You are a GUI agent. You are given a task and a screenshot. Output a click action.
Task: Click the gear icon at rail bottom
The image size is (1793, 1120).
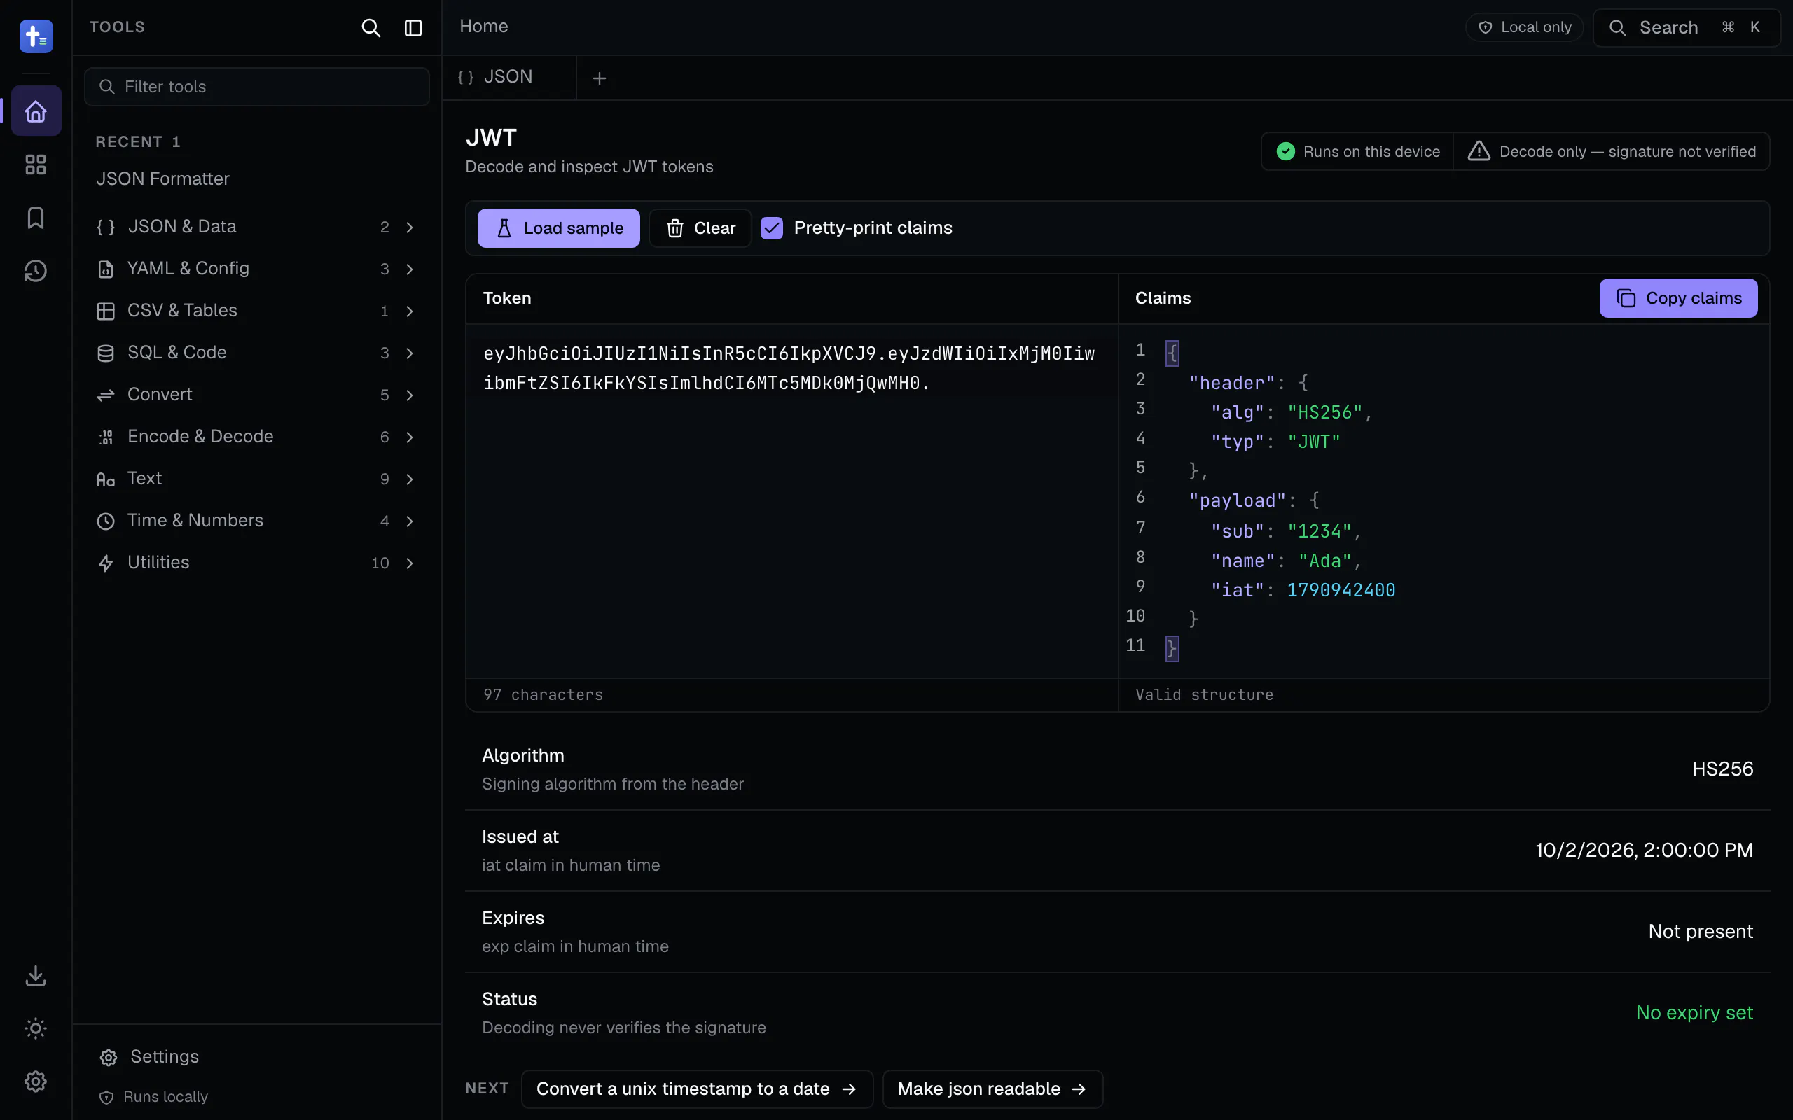[36, 1081]
